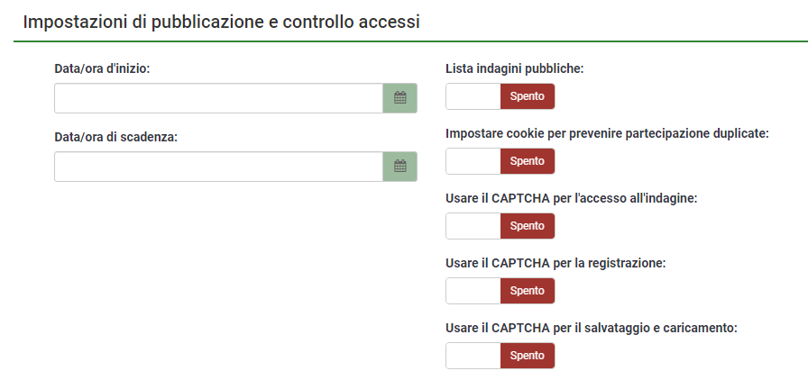
Task: Click white half of Lista indagini pubbliche switch
Action: click(x=473, y=96)
